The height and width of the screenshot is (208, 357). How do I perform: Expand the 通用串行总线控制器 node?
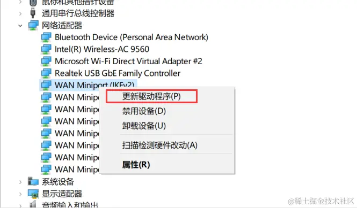point(20,13)
